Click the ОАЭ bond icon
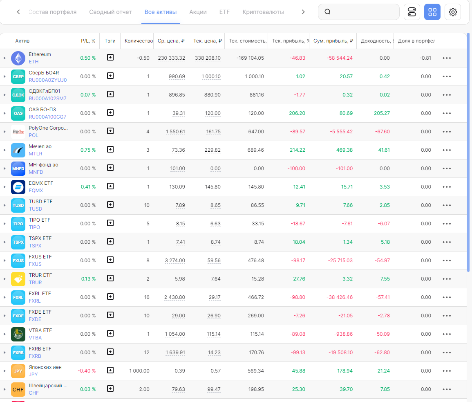Screen dimensions: 472x402 (x=18, y=113)
